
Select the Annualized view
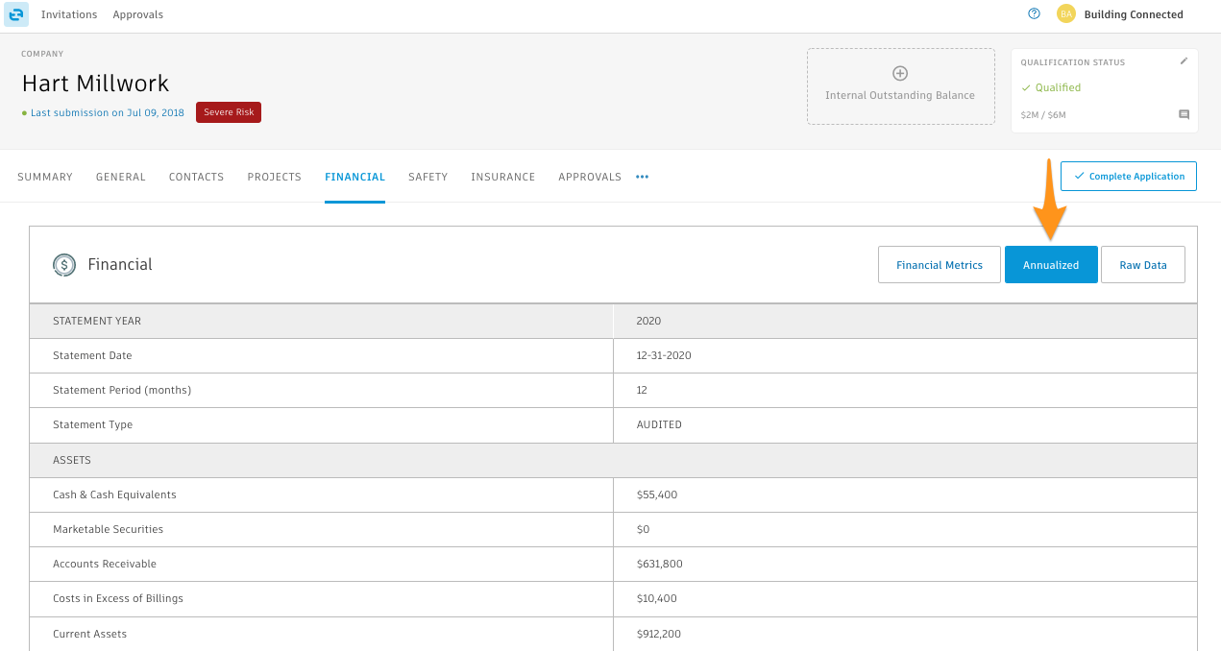click(x=1050, y=265)
